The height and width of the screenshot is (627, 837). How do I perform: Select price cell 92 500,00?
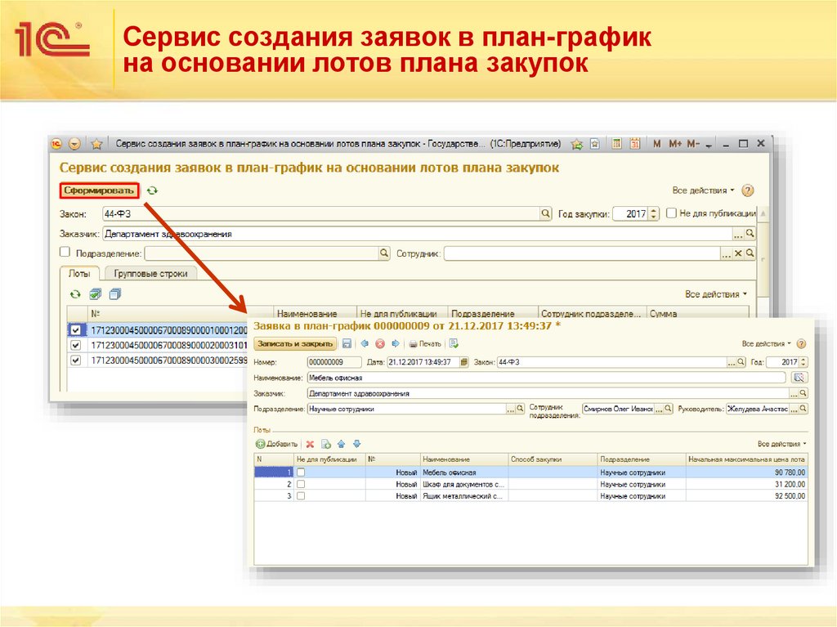pyautogui.click(x=746, y=495)
